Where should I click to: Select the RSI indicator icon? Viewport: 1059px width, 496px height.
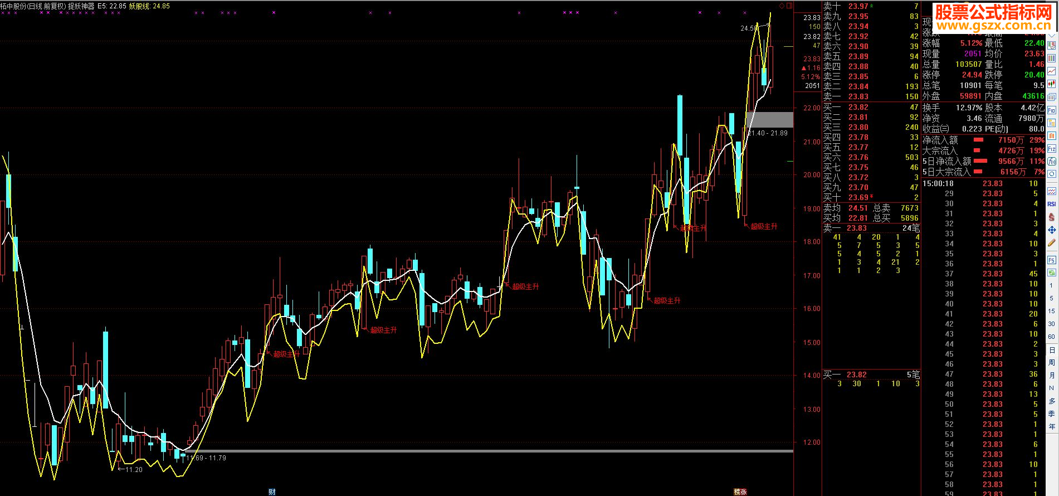point(1052,204)
